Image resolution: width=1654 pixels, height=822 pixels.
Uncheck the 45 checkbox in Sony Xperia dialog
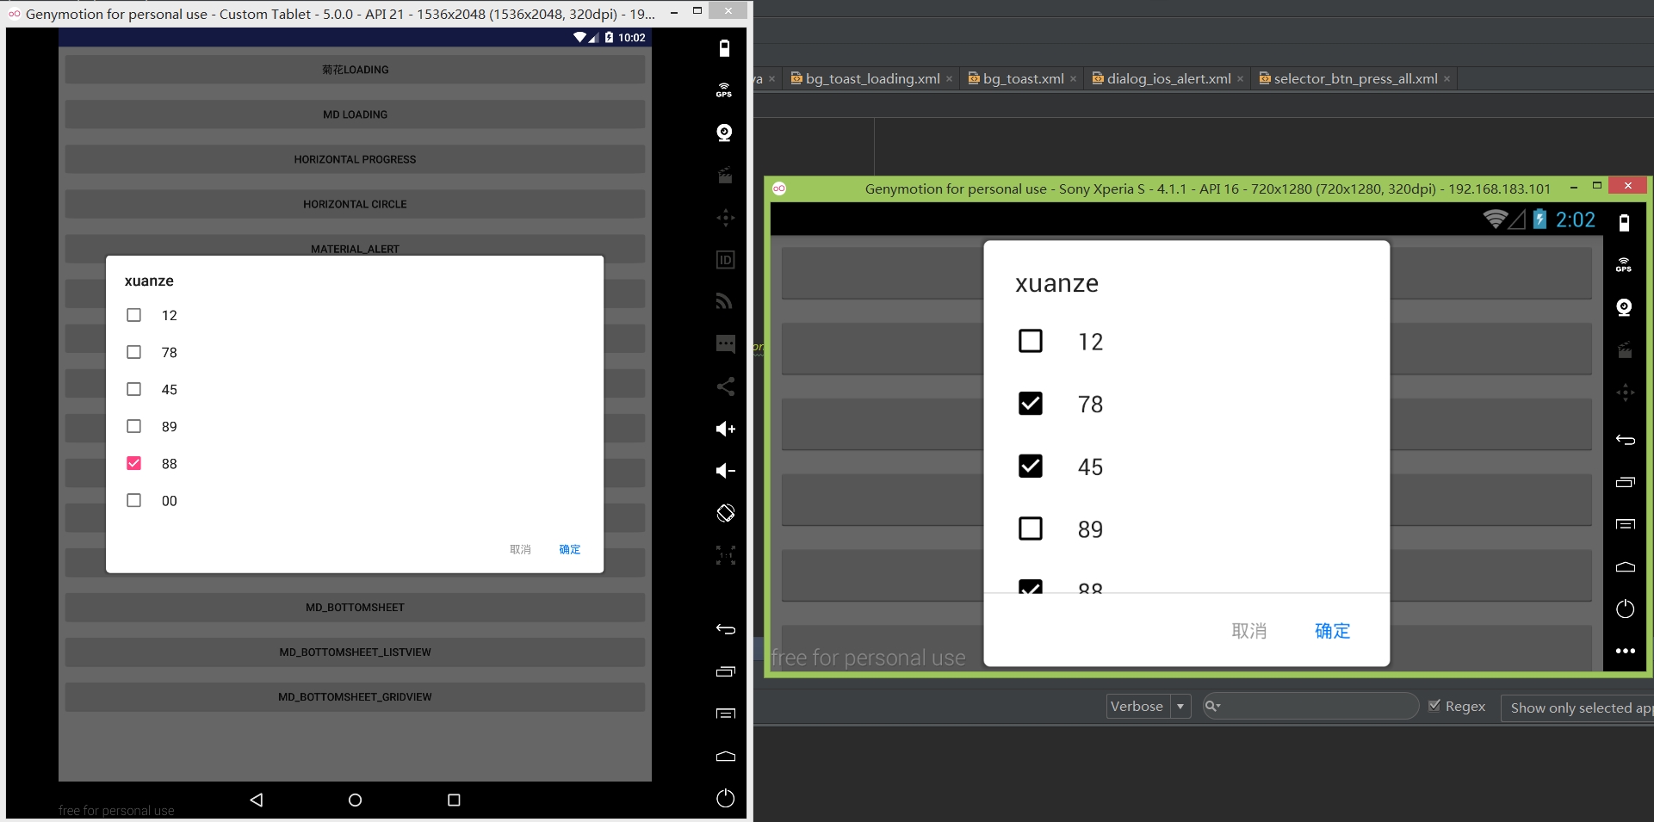point(1031,466)
